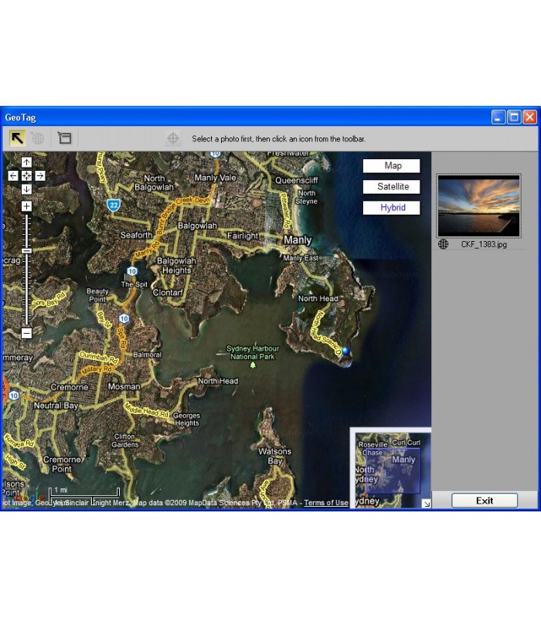The width and height of the screenshot is (541, 618).
Task: Click the Balmoral map label
Action: click(147, 355)
